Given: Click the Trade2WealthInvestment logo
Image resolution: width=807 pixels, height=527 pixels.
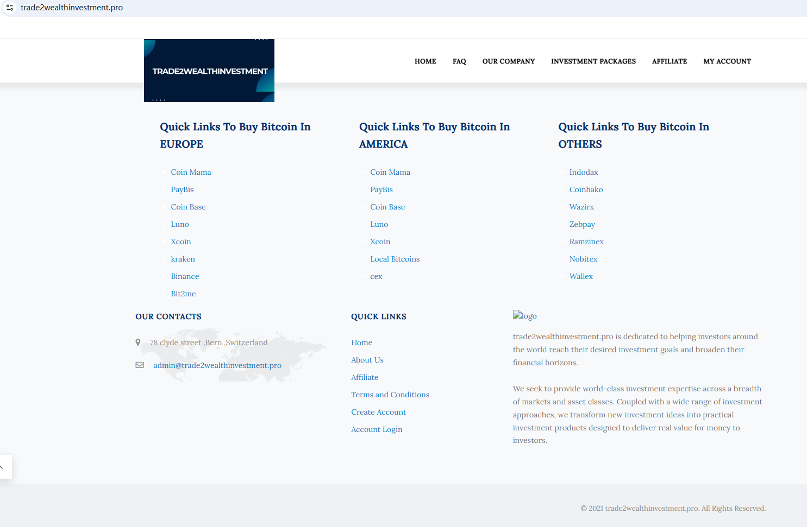Looking at the screenshot, I should (x=209, y=71).
